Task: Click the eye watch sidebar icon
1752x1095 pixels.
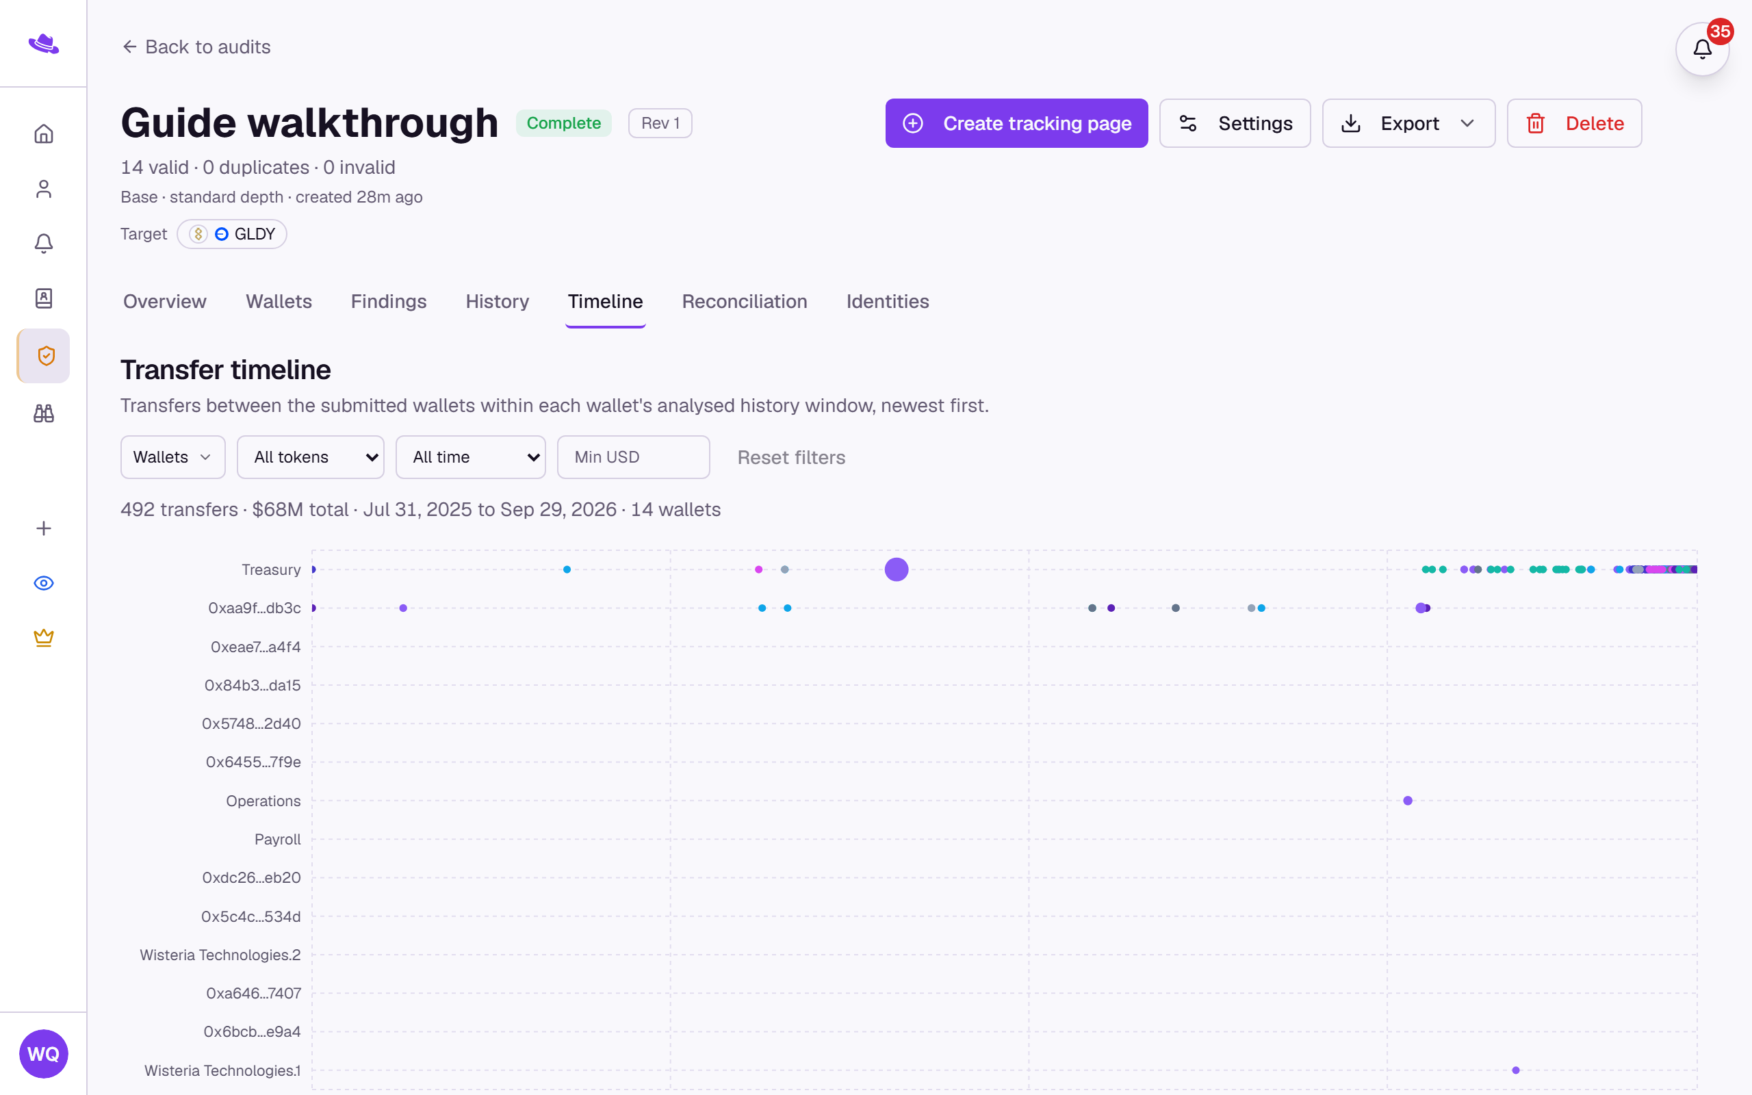Action: tap(43, 583)
